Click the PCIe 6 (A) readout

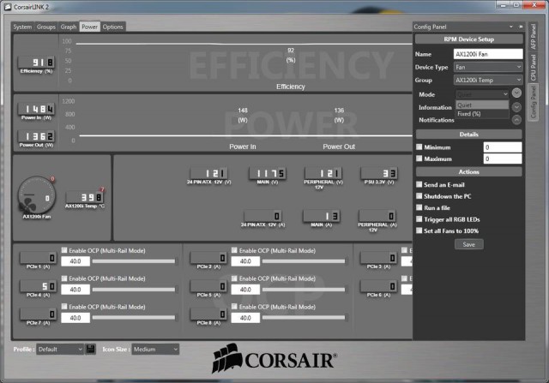(379, 286)
